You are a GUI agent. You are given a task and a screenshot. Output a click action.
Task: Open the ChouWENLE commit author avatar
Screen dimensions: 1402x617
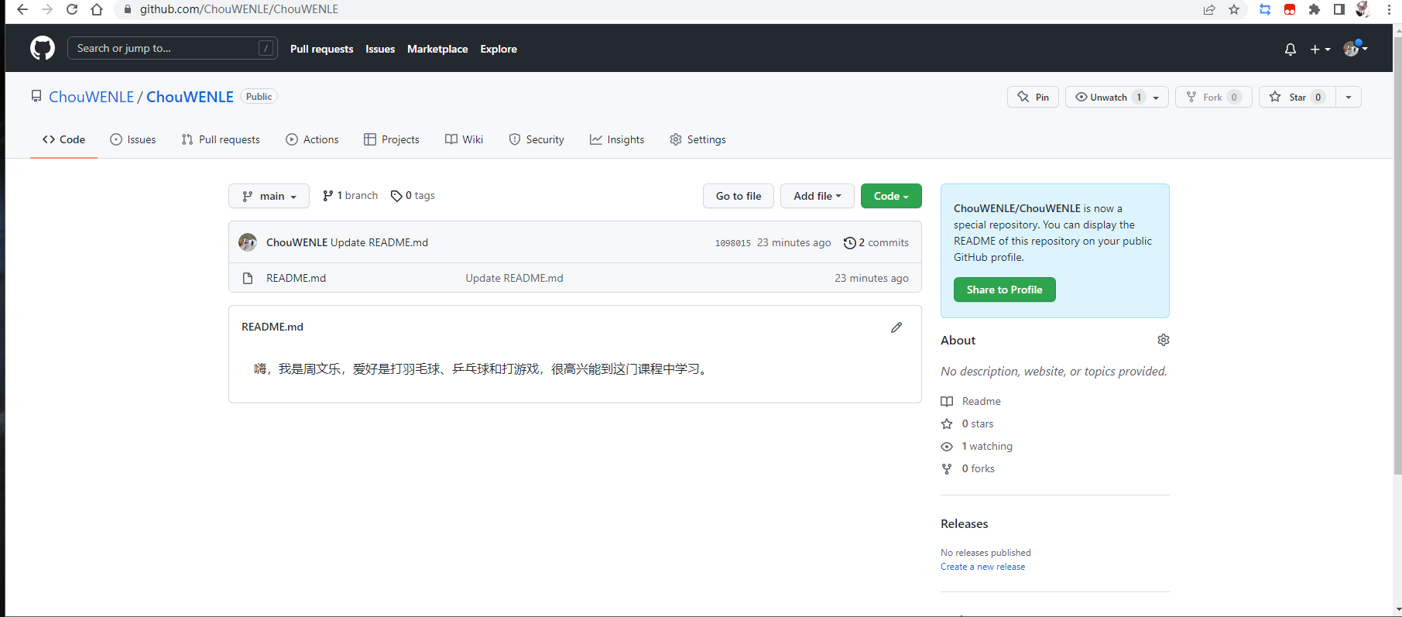pyautogui.click(x=248, y=242)
